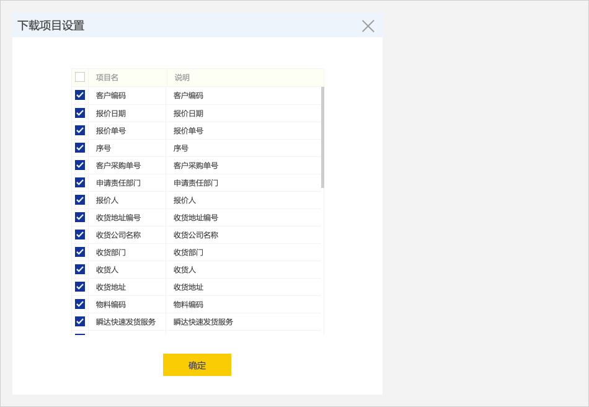Uncheck the 客户编码 checkbox
The height and width of the screenshot is (407, 589).
(80, 95)
